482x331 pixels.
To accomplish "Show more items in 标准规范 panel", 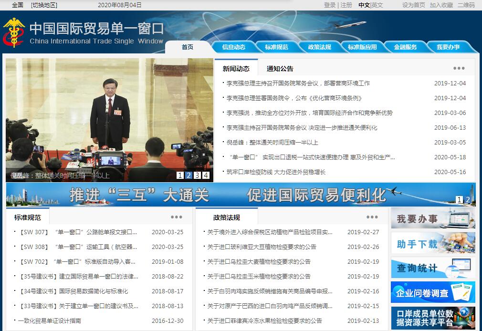I will 177,217.
